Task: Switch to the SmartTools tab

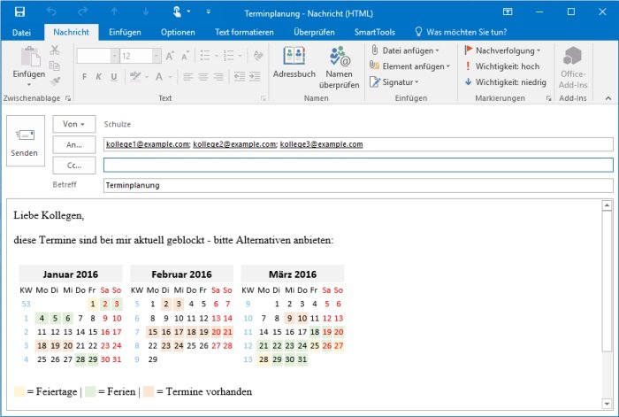Action: coord(375,33)
